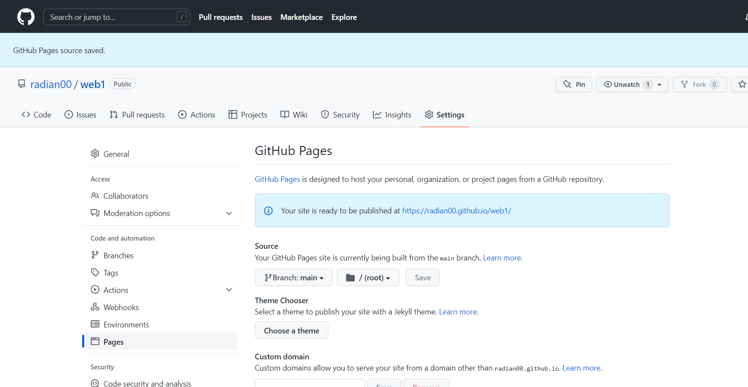Click the Unwatch count badge 1

point(648,84)
